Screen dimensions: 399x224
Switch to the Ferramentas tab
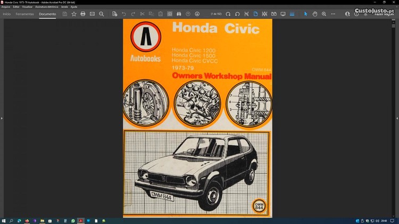[x=24, y=14]
